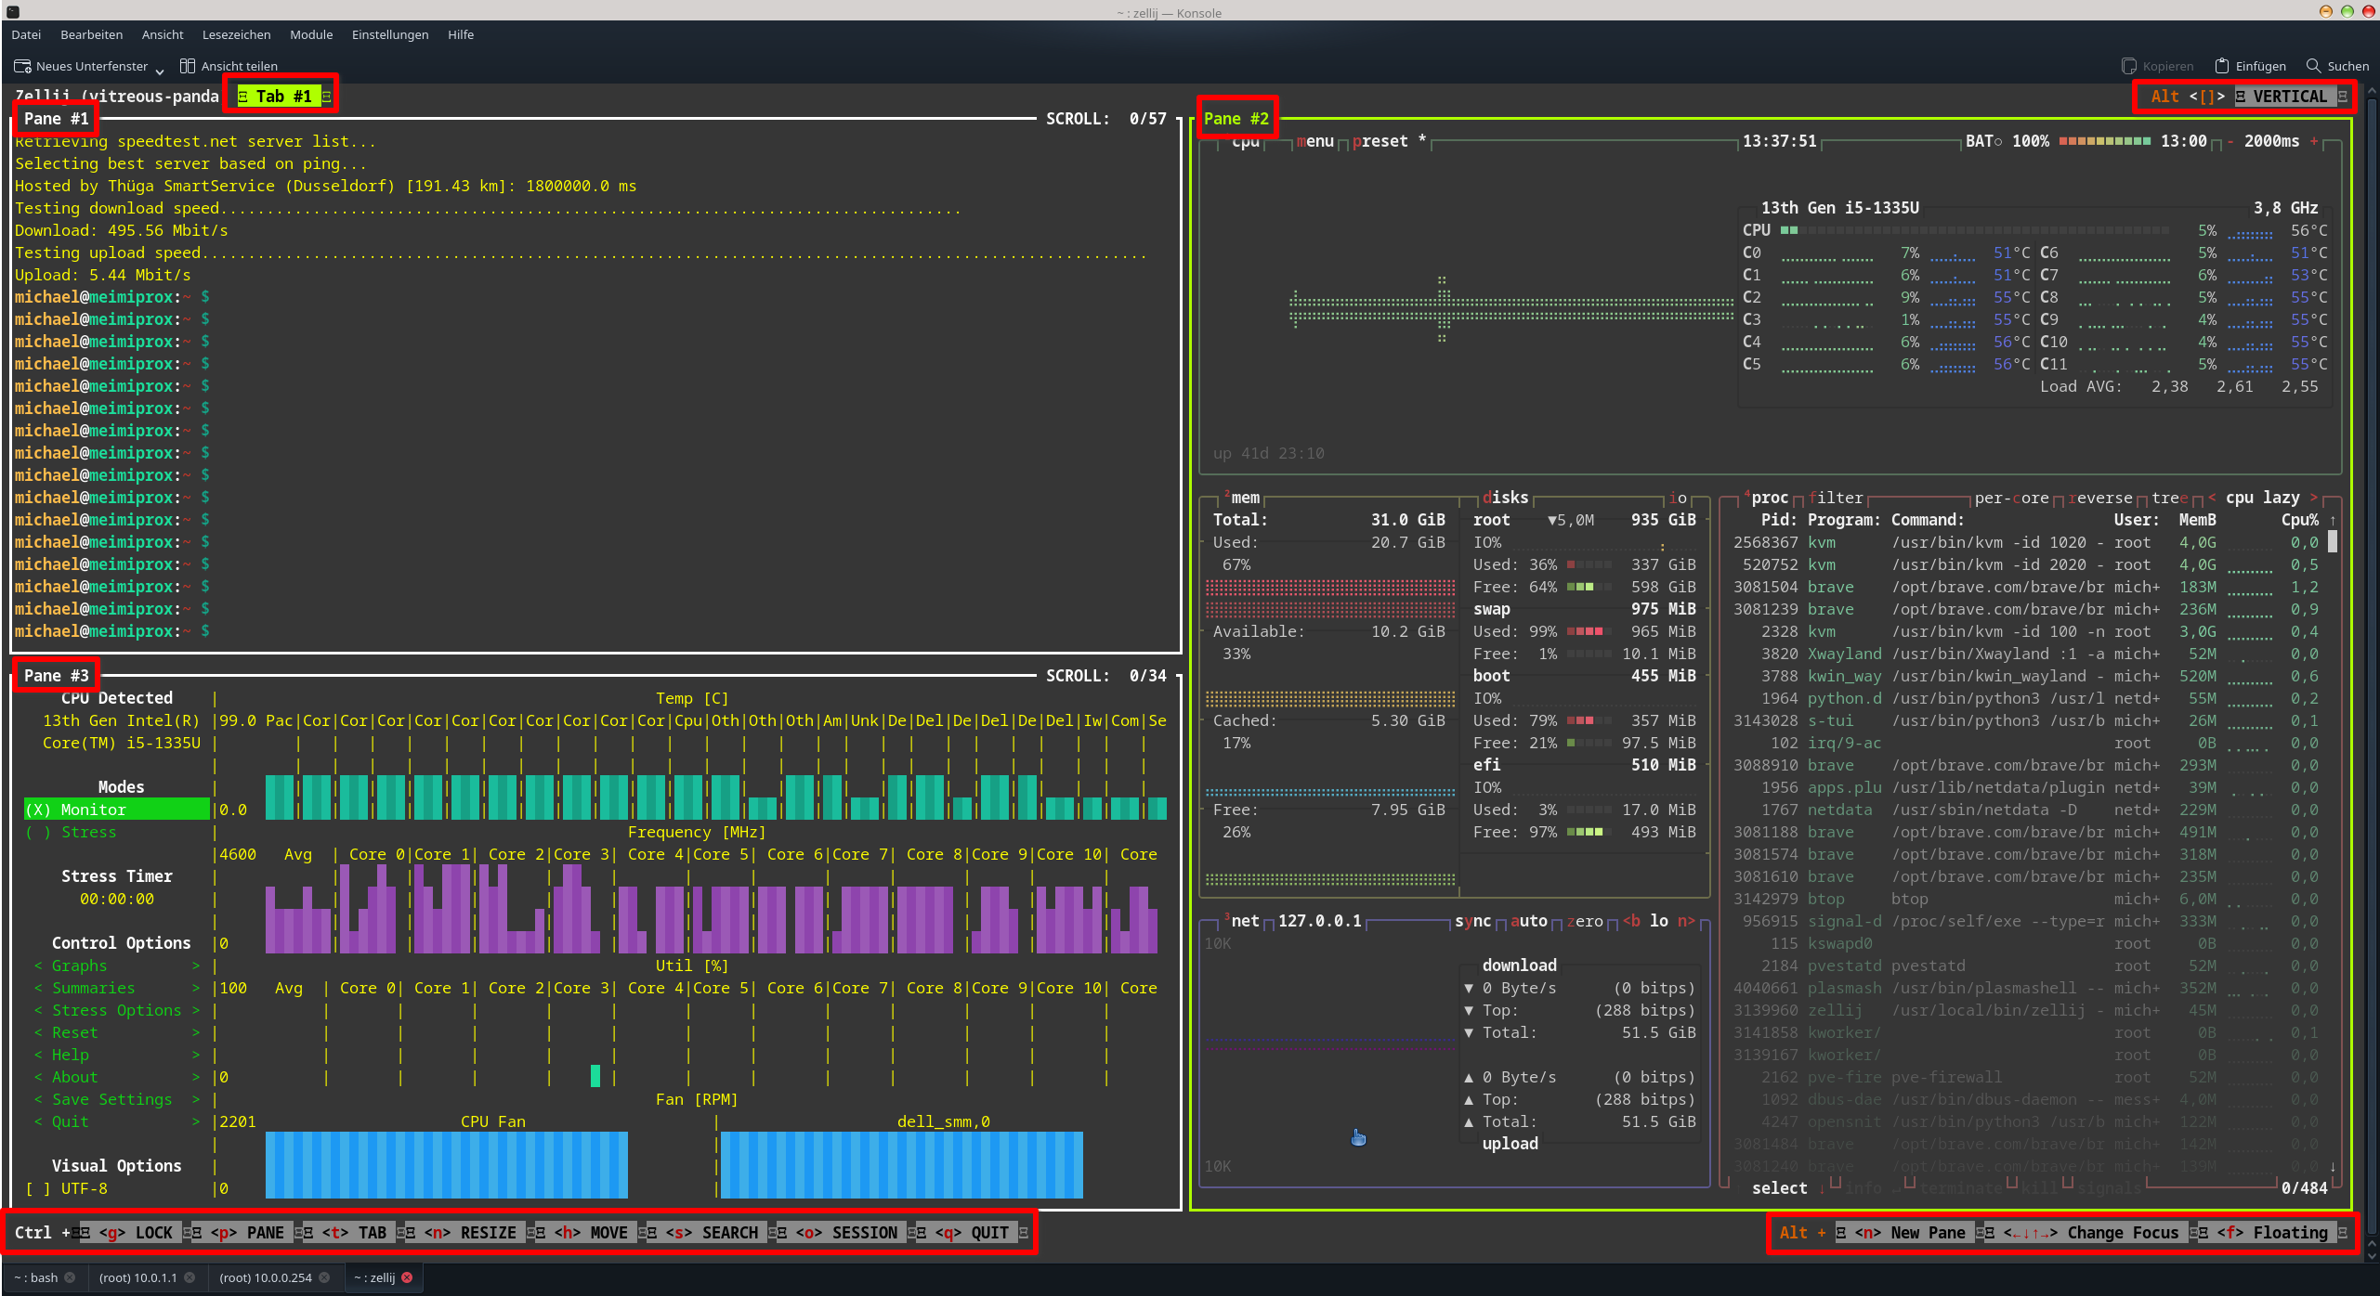
Task: Click the Einfügen clipboard icon
Action: (x=2222, y=66)
